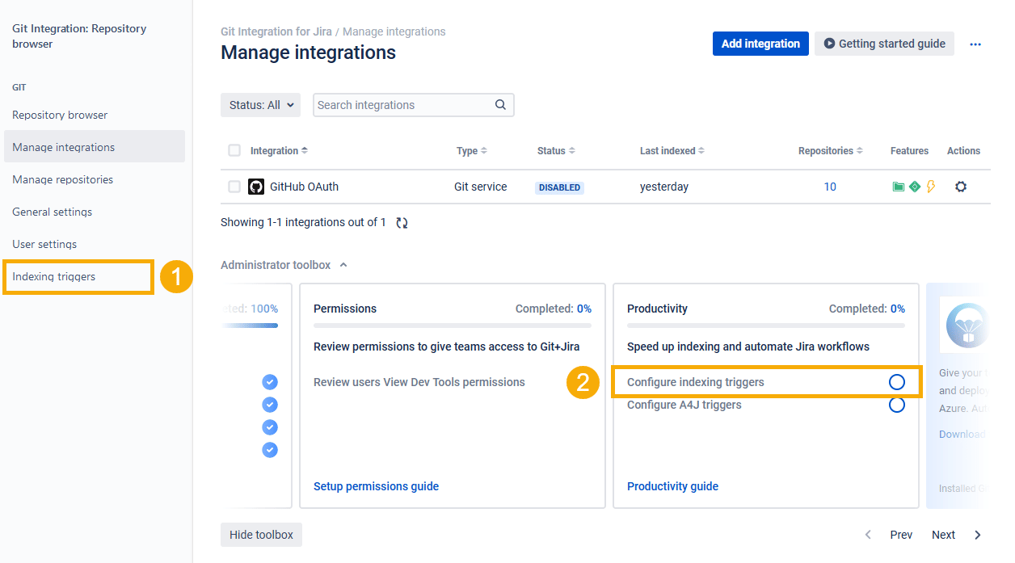Click the Permissions card title
1015x563 pixels.
click(x=345, y=309)
